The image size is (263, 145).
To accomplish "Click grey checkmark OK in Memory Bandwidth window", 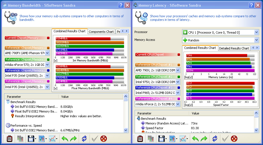I will point(95,139).
